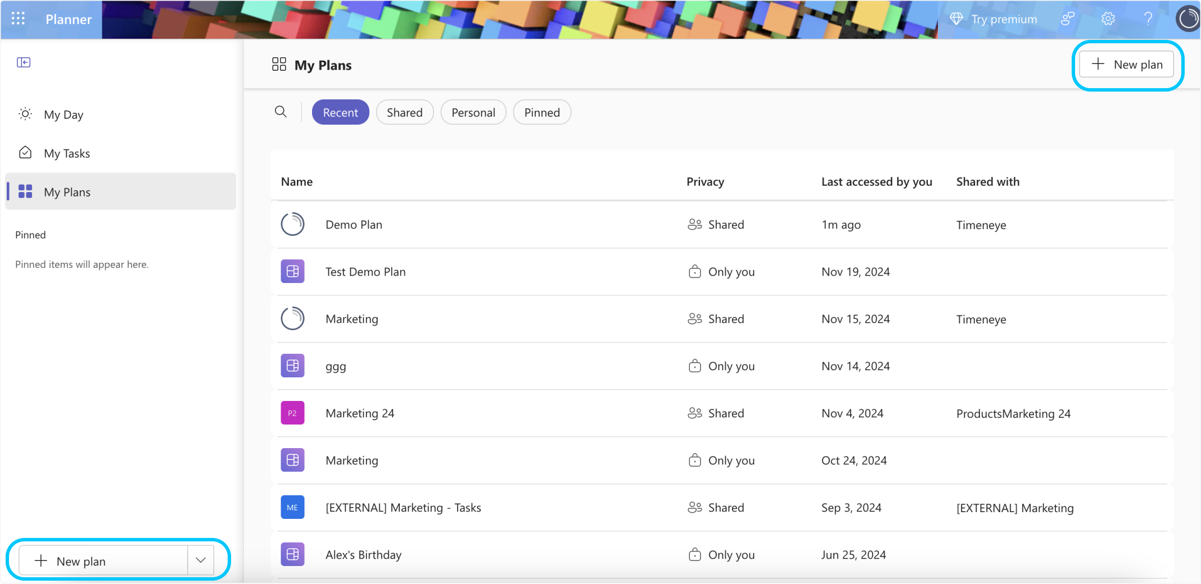Click the Try premium diamond icon
The width and height of the screenshot is (1201, 584).
pos(956,19)
